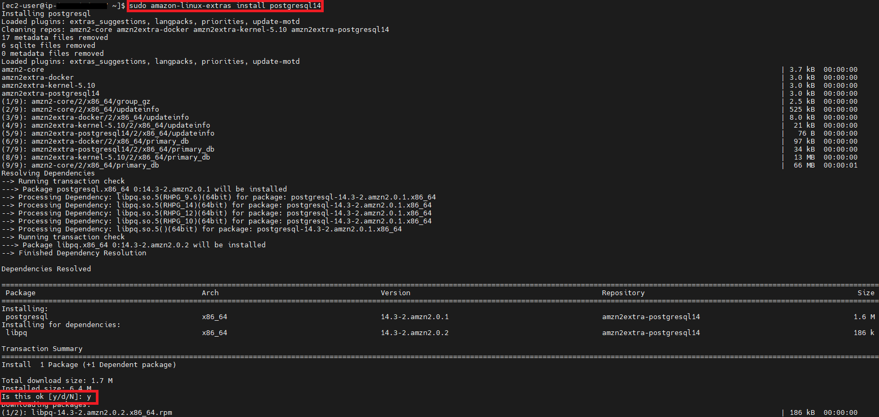Click the repository cell in the postgresql row
This screenshot has height=417, width=879.
651,317
